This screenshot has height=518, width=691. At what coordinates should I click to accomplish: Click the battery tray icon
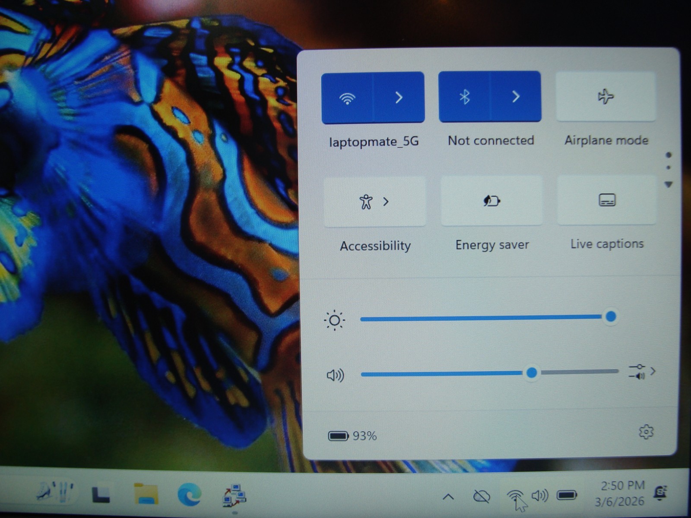(x=567, y=495)
